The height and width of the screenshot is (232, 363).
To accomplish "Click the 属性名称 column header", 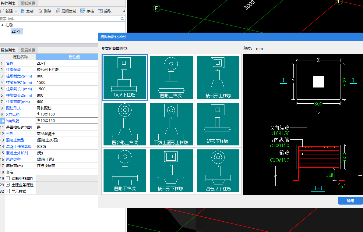I will pos(20,57).
